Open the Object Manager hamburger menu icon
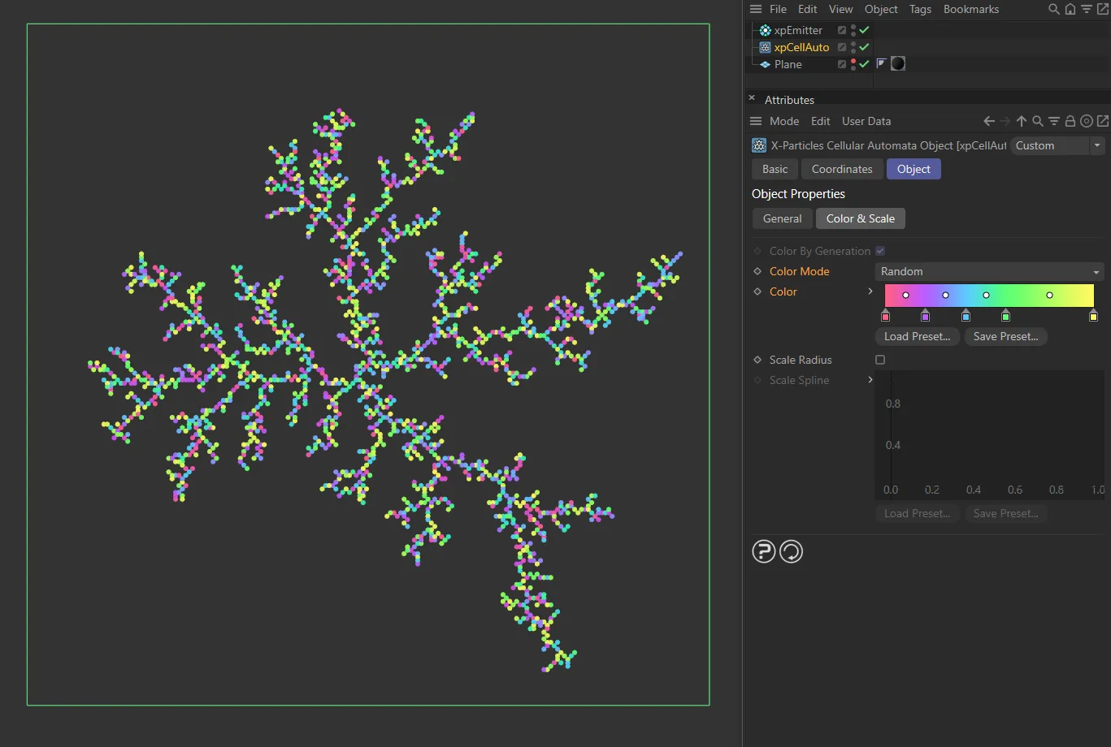Image resolution: width=1111 pixels, height=747 pixels. click(754, 9)
